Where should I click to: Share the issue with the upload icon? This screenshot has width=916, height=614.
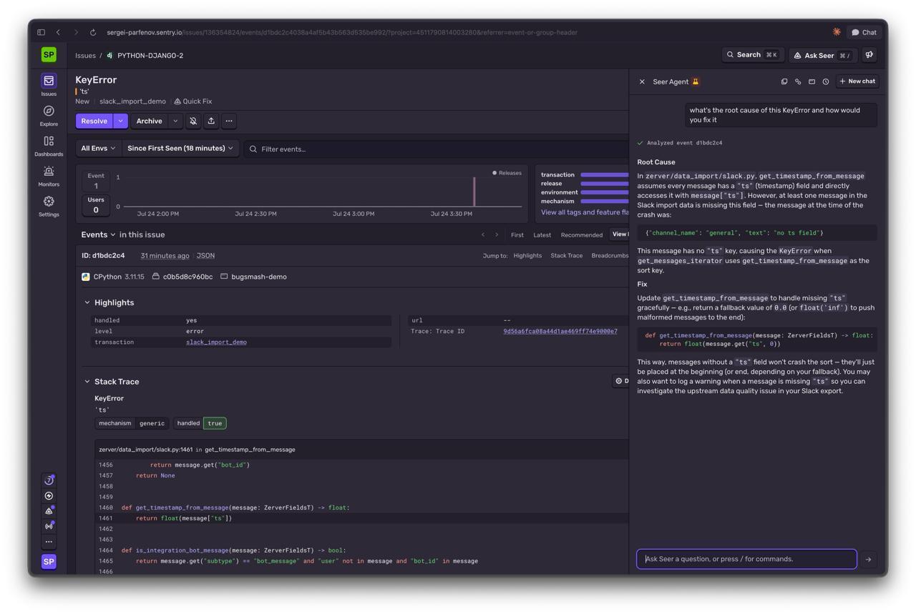coord(211,121)
